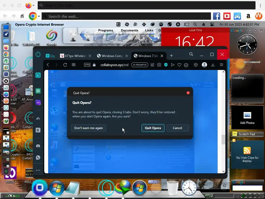Viewport: 265px width, 199px height.
Task: Click the Add Photos widget
Action: point(247,118)
